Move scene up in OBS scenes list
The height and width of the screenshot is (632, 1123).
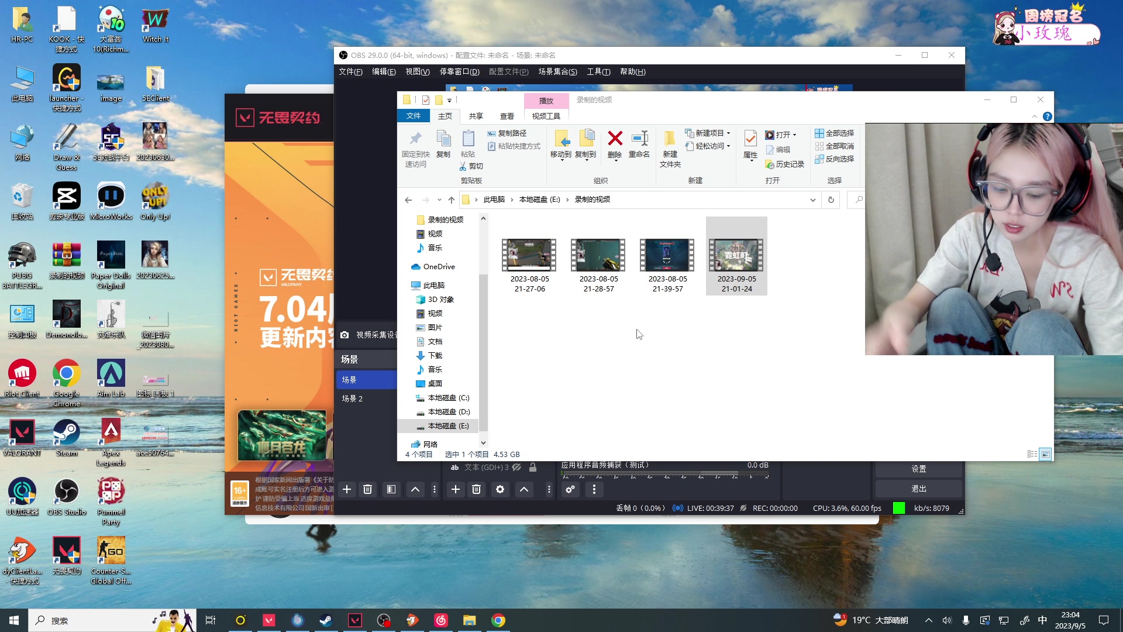point(415,489)
